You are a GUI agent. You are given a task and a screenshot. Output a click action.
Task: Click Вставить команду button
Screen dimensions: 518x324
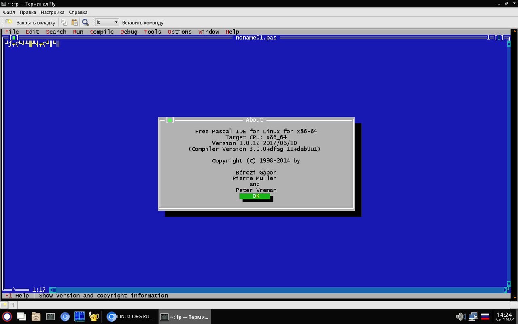(143, 22)
